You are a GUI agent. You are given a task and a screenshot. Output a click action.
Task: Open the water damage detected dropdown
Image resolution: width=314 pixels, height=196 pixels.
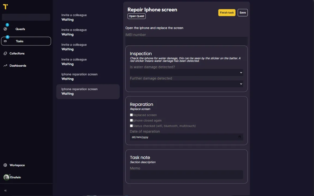(x=186, y=73)
